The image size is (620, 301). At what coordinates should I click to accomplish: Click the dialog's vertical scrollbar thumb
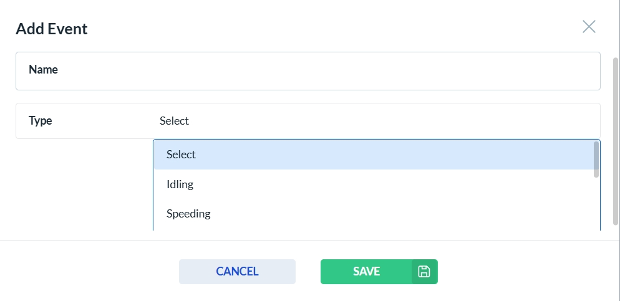pos(616,137)
